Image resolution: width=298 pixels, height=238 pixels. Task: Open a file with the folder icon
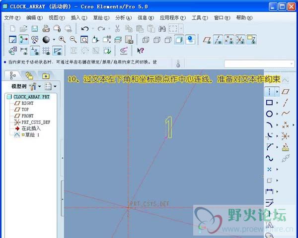23,29
